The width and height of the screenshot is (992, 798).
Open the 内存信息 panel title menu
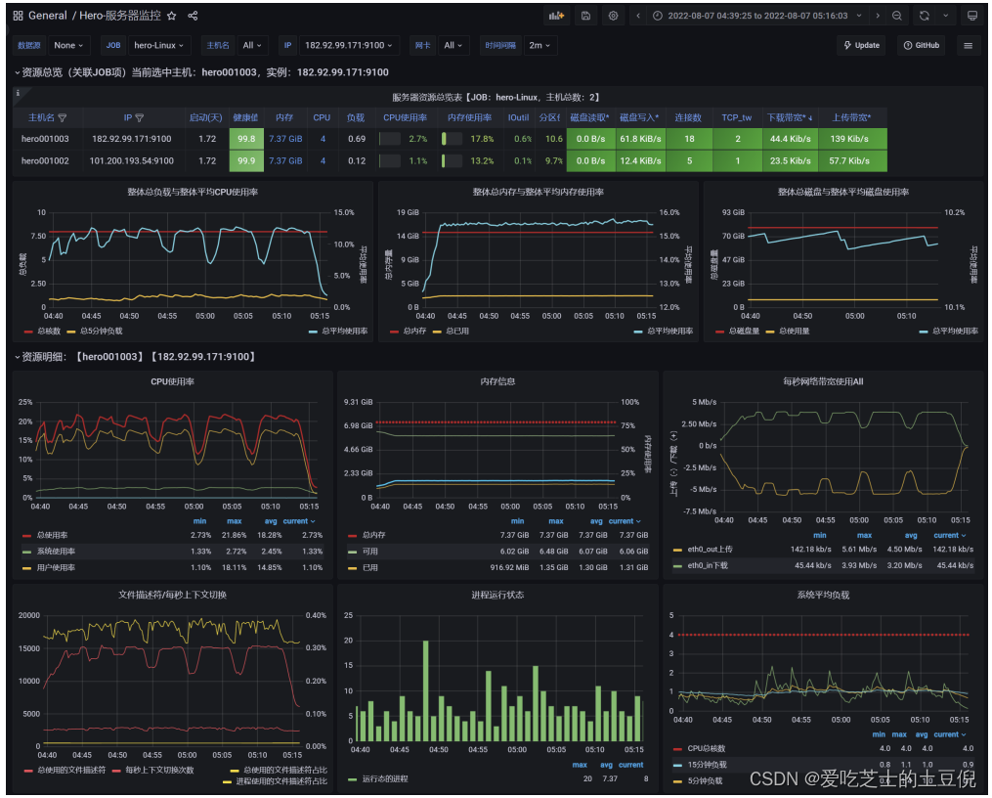pos(497,381)
